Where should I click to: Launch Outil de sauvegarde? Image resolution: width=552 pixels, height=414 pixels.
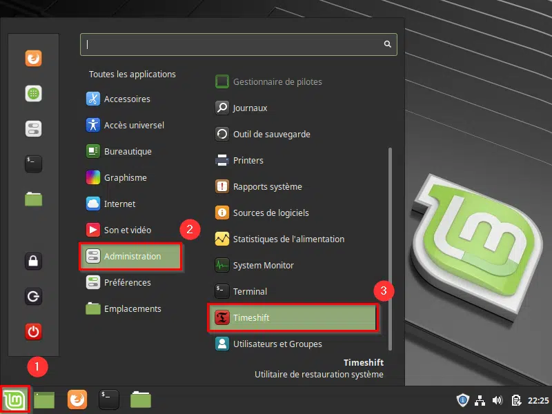click(x=294, y=134)
